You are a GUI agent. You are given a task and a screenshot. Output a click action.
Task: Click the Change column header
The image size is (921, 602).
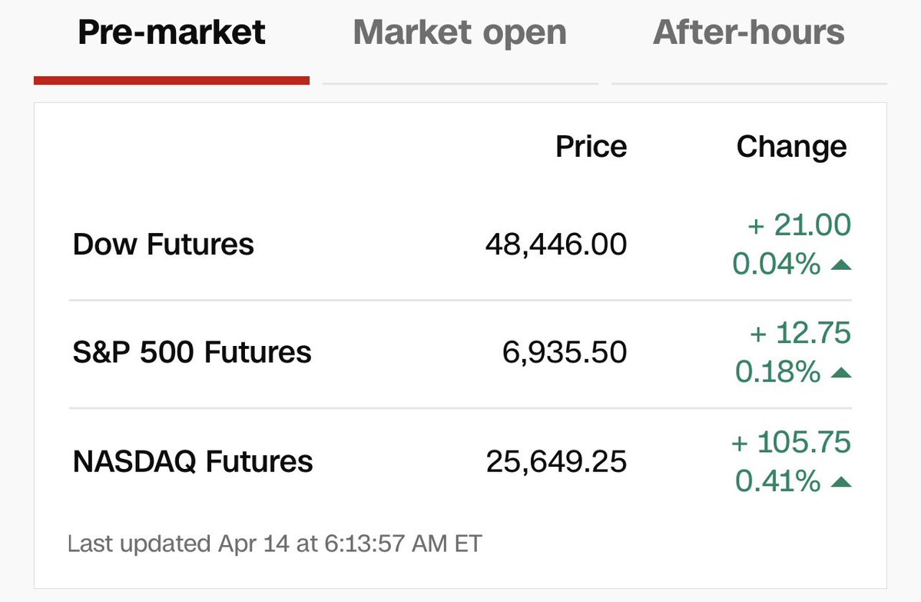pos(791,146)
